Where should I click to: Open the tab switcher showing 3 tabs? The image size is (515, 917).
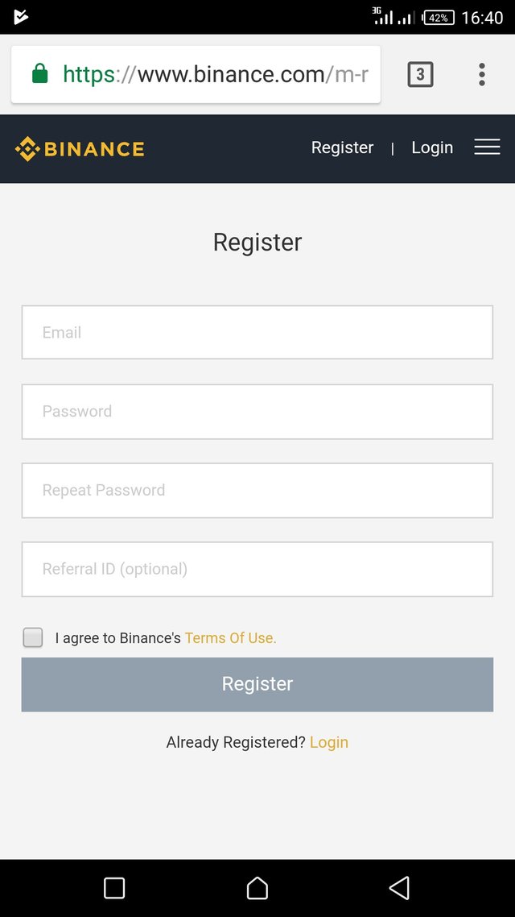420,75
